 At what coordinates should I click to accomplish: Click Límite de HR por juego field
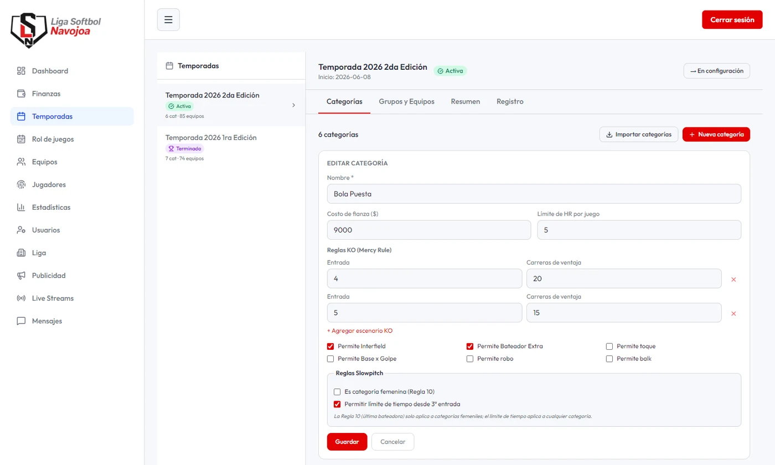[639, 230]
